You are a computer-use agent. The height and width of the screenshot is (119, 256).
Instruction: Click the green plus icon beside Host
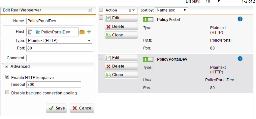coord(89,32)
